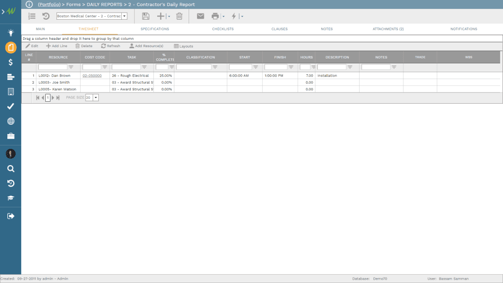Viewport: 503px width, 283px height.
Task: Sort by the Hours column header
Action: tap(307, 57)
